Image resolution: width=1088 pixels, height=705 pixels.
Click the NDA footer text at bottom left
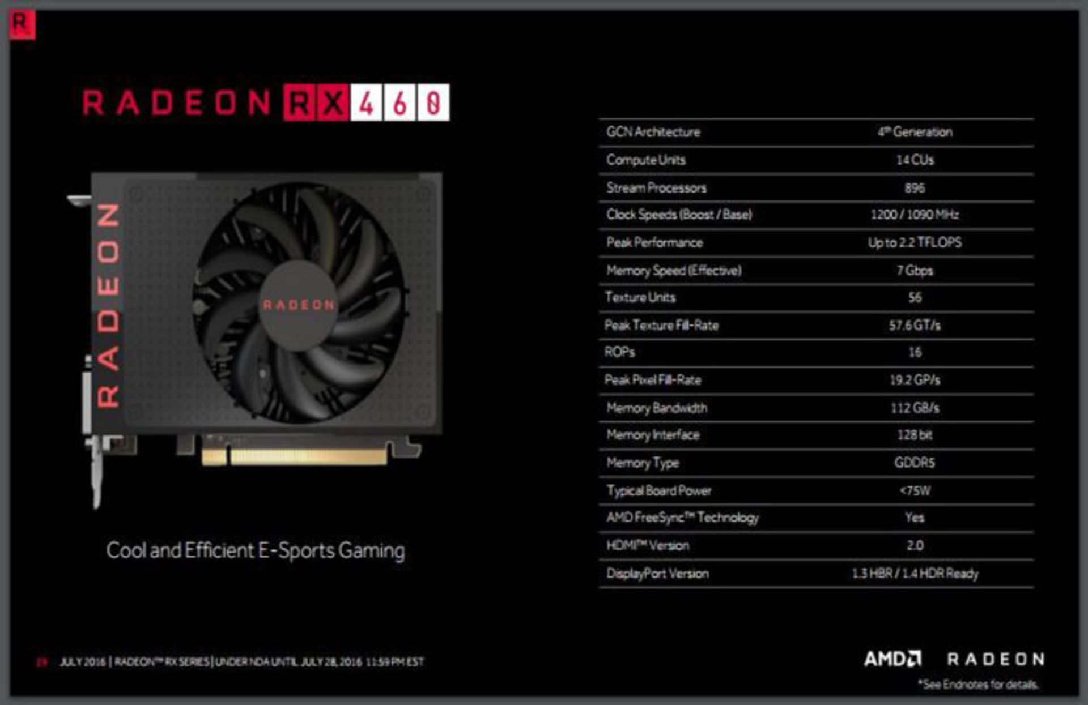(241, 661)
